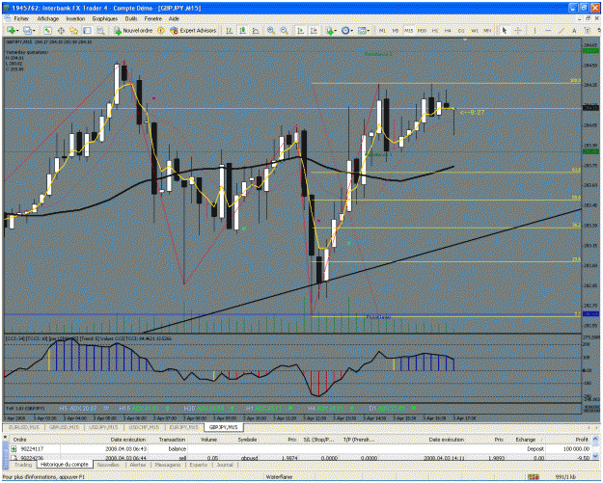Open the Journal terminal tab
This screenshot has height=483, width=603.
click(x=225, y=465)
